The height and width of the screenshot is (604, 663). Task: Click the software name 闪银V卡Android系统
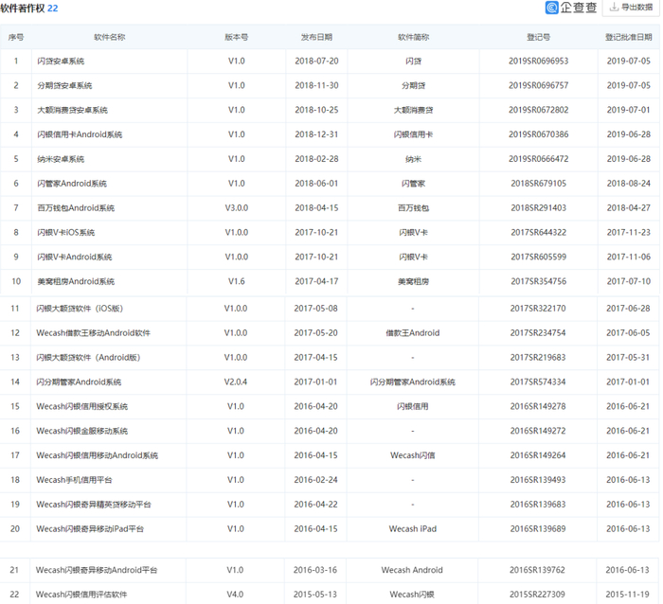click(75, 258)
